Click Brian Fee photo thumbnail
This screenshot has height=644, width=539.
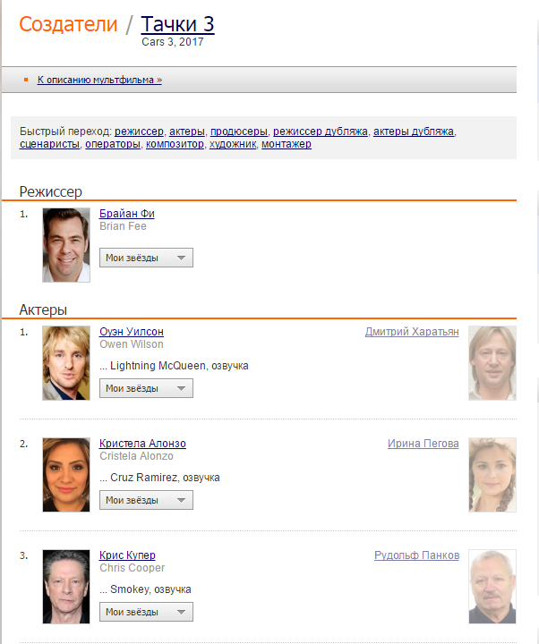[66, 245]
